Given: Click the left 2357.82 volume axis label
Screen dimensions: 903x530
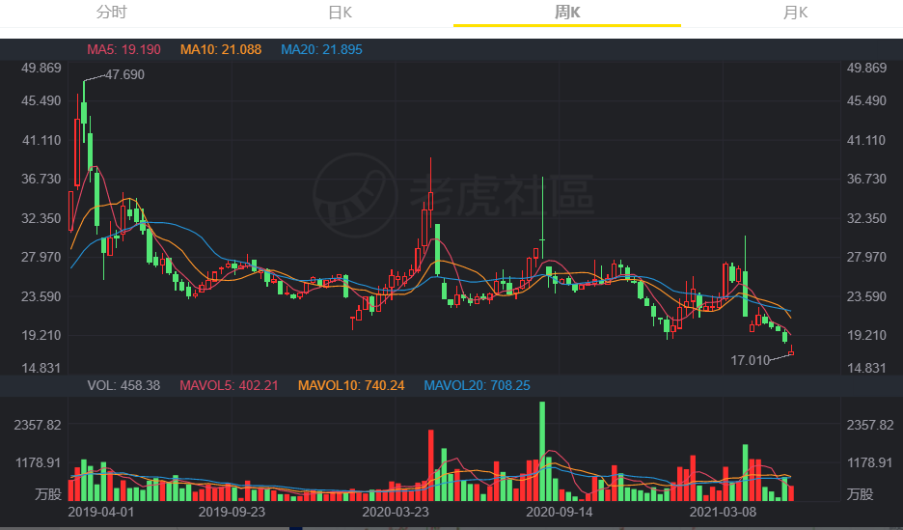Looking at the screenshot, I should (38, 425).
